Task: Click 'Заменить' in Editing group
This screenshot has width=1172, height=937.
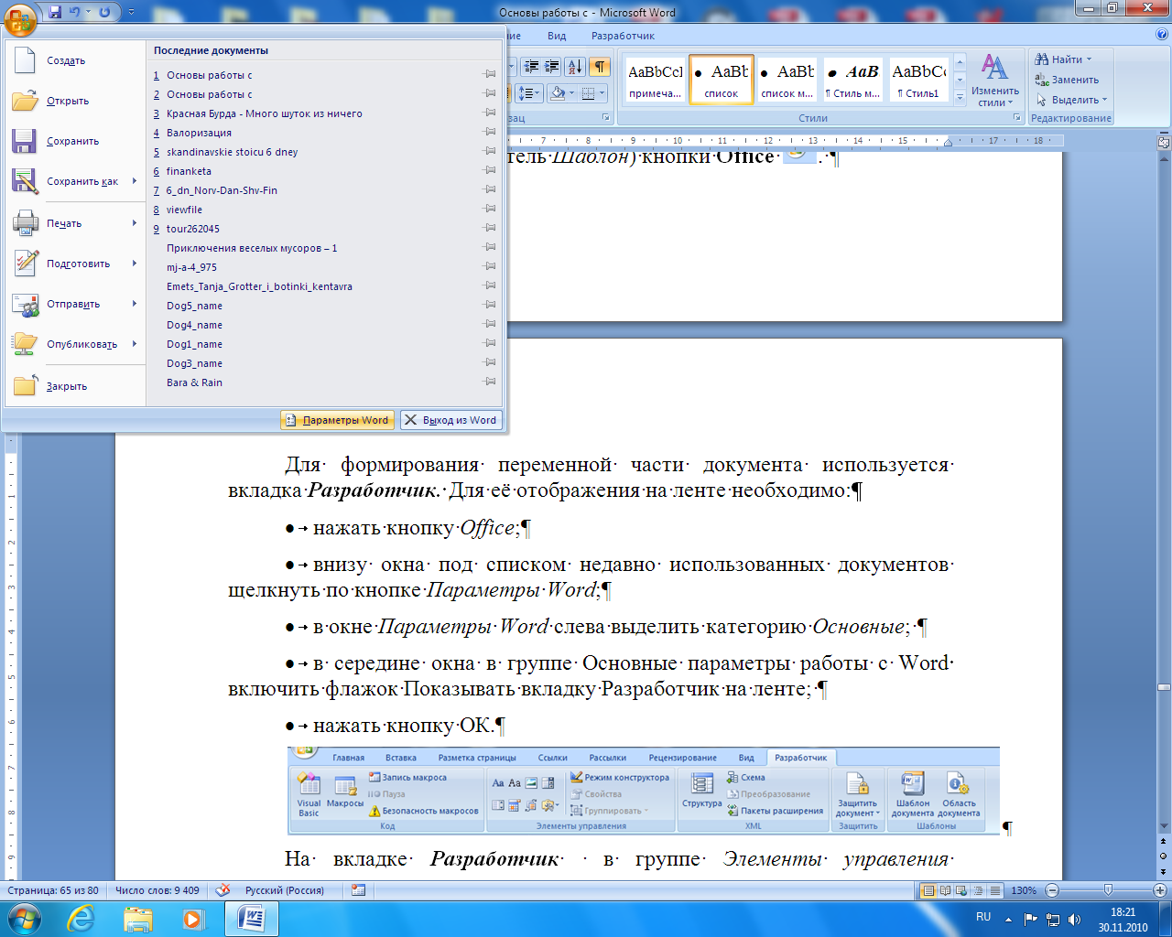Action: pos(1067,80)
